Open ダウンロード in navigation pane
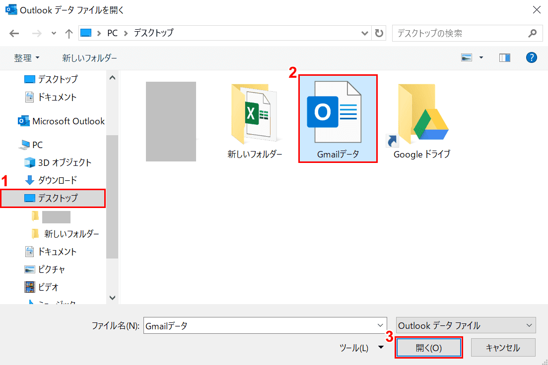 pos(51,180)
